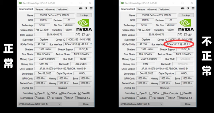The image size is (214, 113).
Task: Click the screenshot camera icon in right GPU-Z window
Action: [183, 8]
